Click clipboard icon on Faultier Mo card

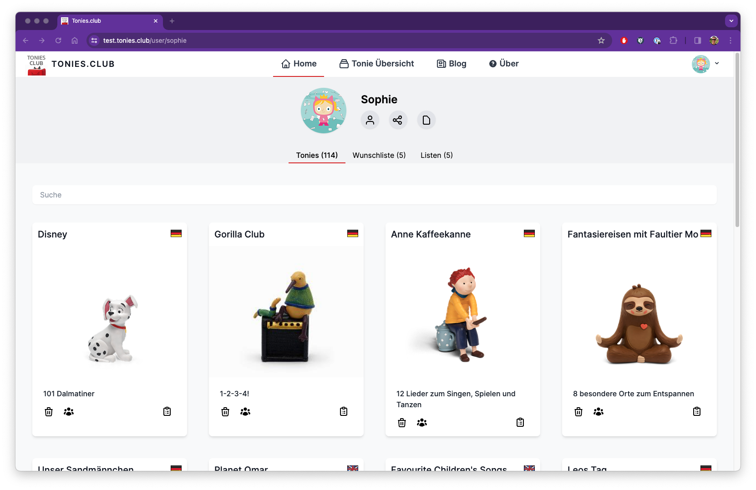click(697, 411)
